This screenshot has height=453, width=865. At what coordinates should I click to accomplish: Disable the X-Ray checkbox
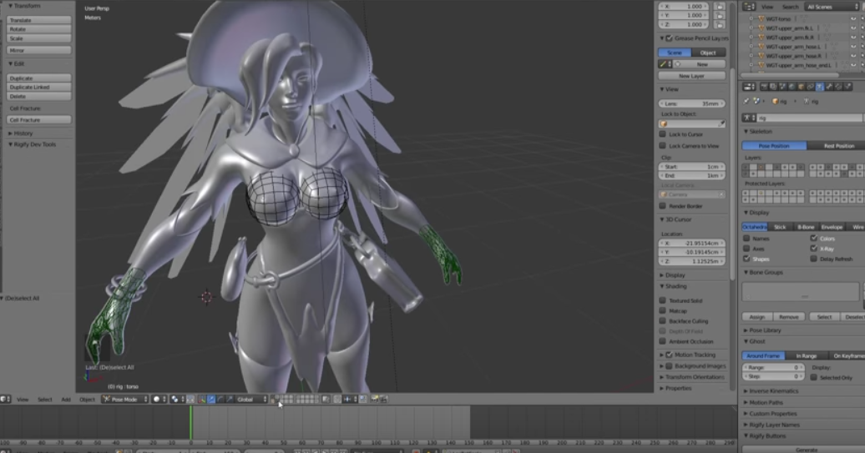pyautogui.click(x=812, y=249)
